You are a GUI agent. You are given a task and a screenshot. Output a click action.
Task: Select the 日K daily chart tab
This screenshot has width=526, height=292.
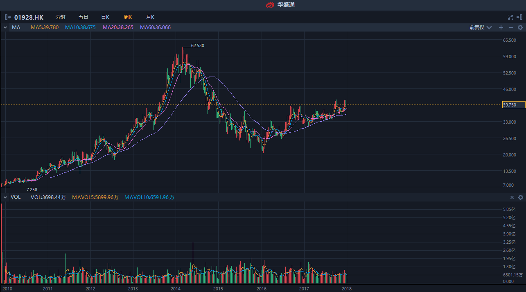(105, 17)
